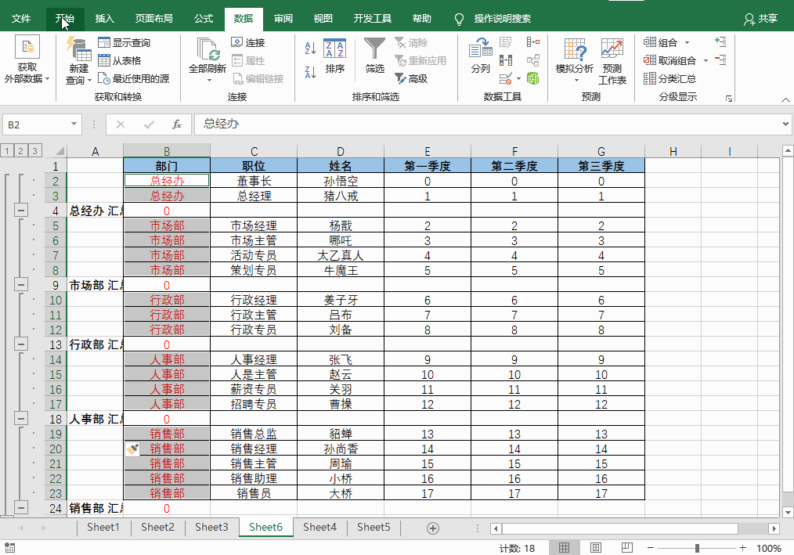Click the consolidate icon in 数据工具

click(532, 42)
